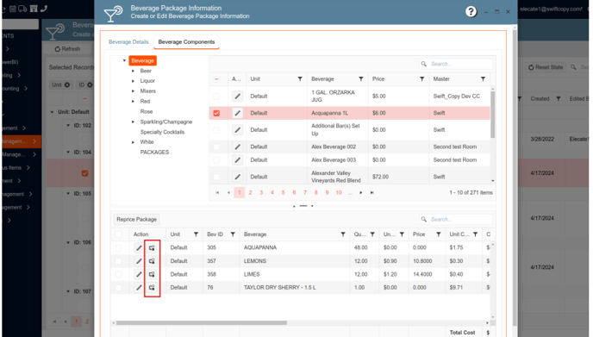
Task: Click the Reprice Package button
Action: [x=136, y=220]
